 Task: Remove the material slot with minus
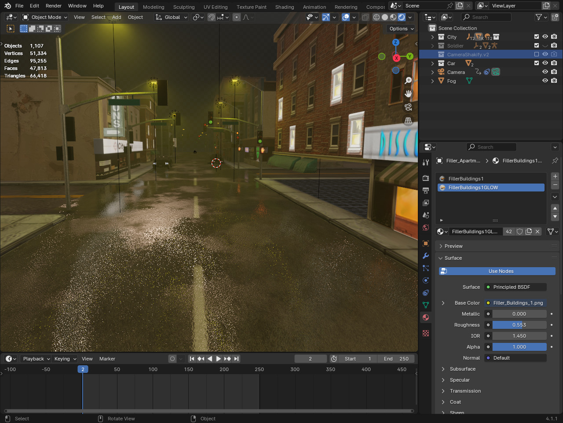[555, 185]
